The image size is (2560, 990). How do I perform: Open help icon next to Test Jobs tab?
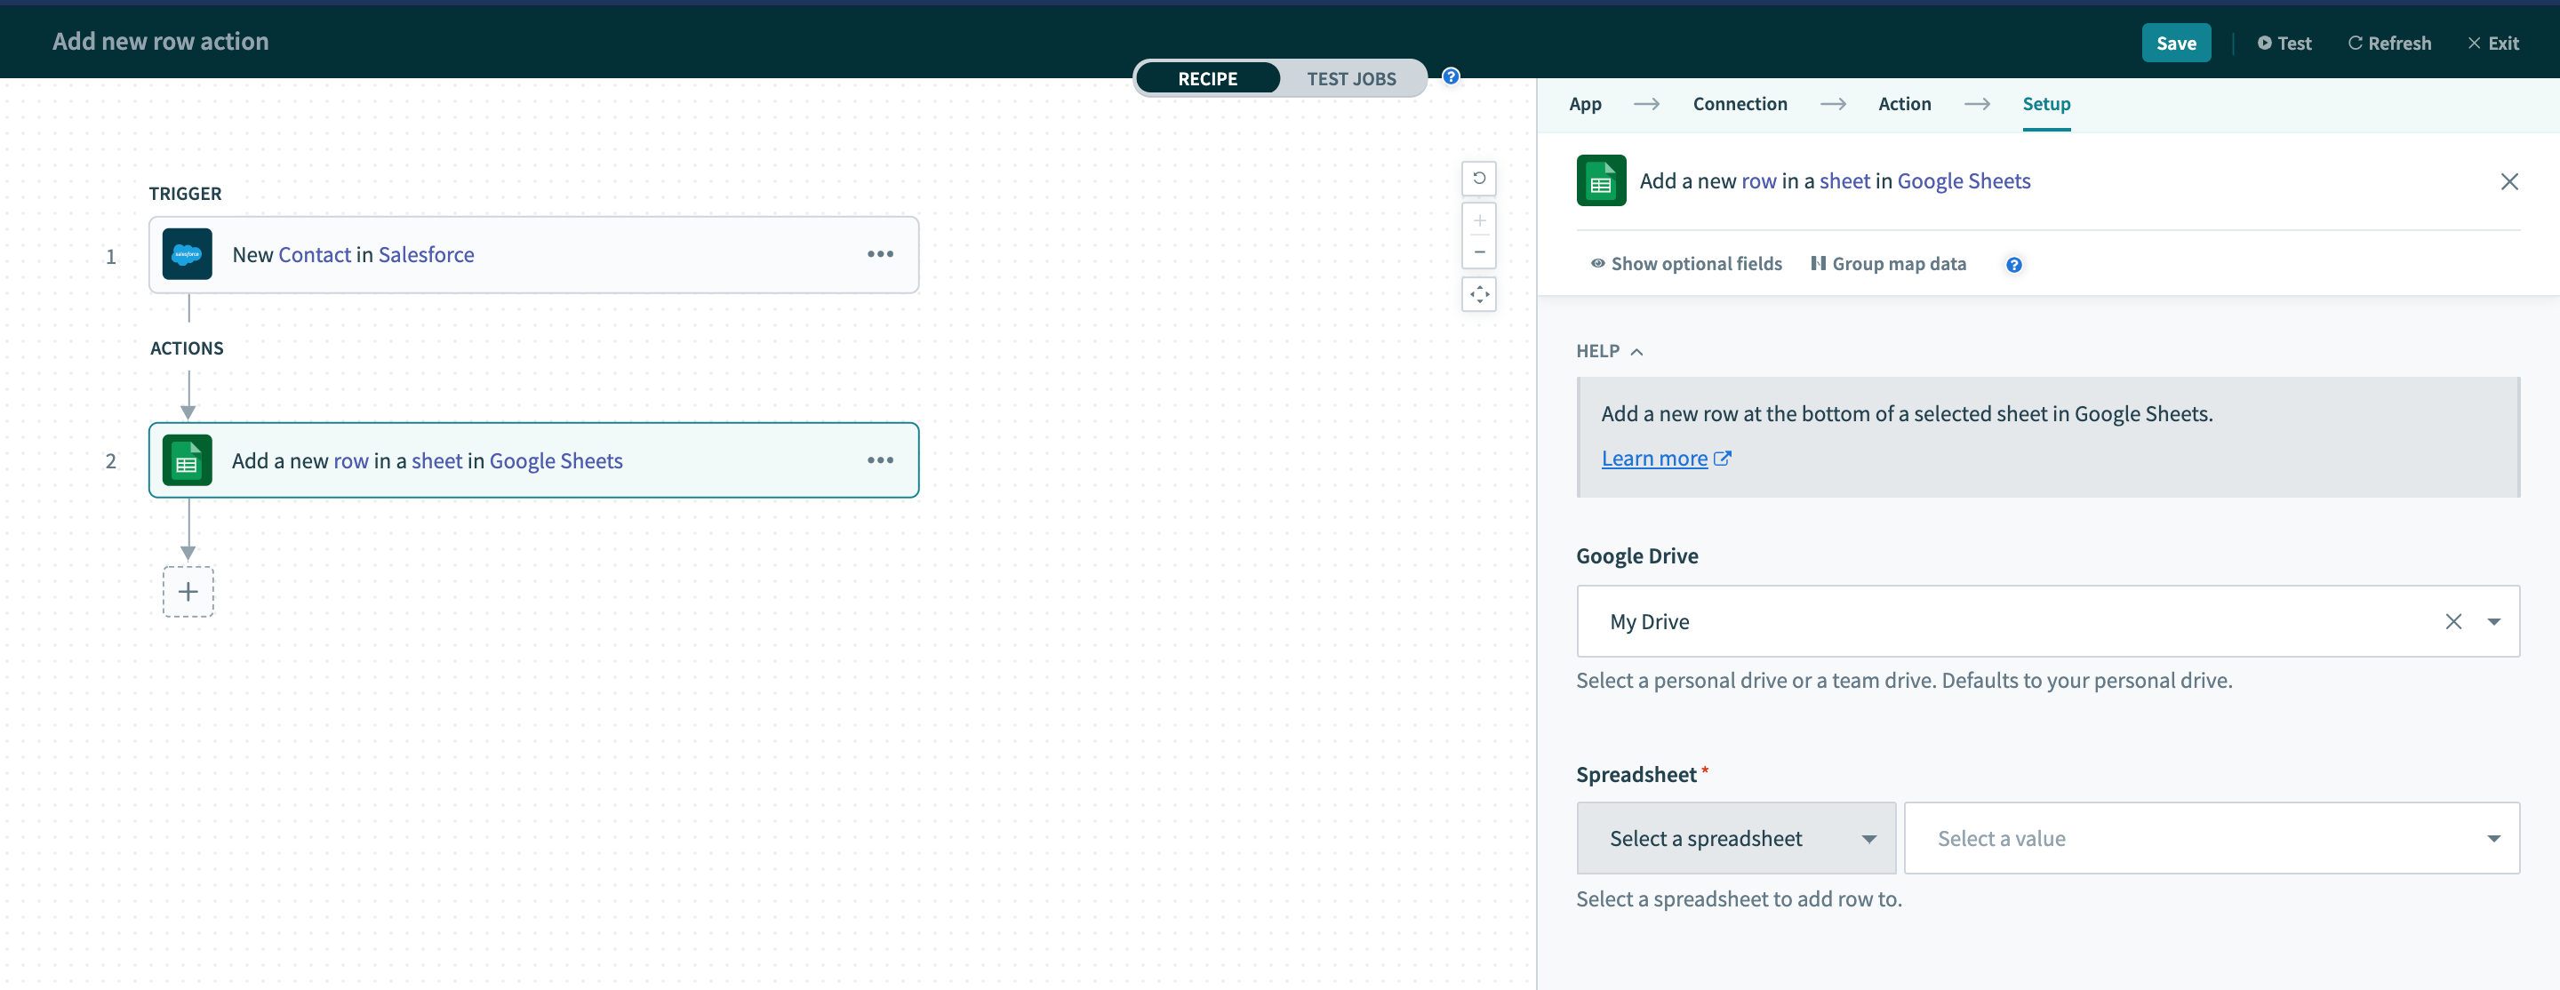pos(1451,76)
